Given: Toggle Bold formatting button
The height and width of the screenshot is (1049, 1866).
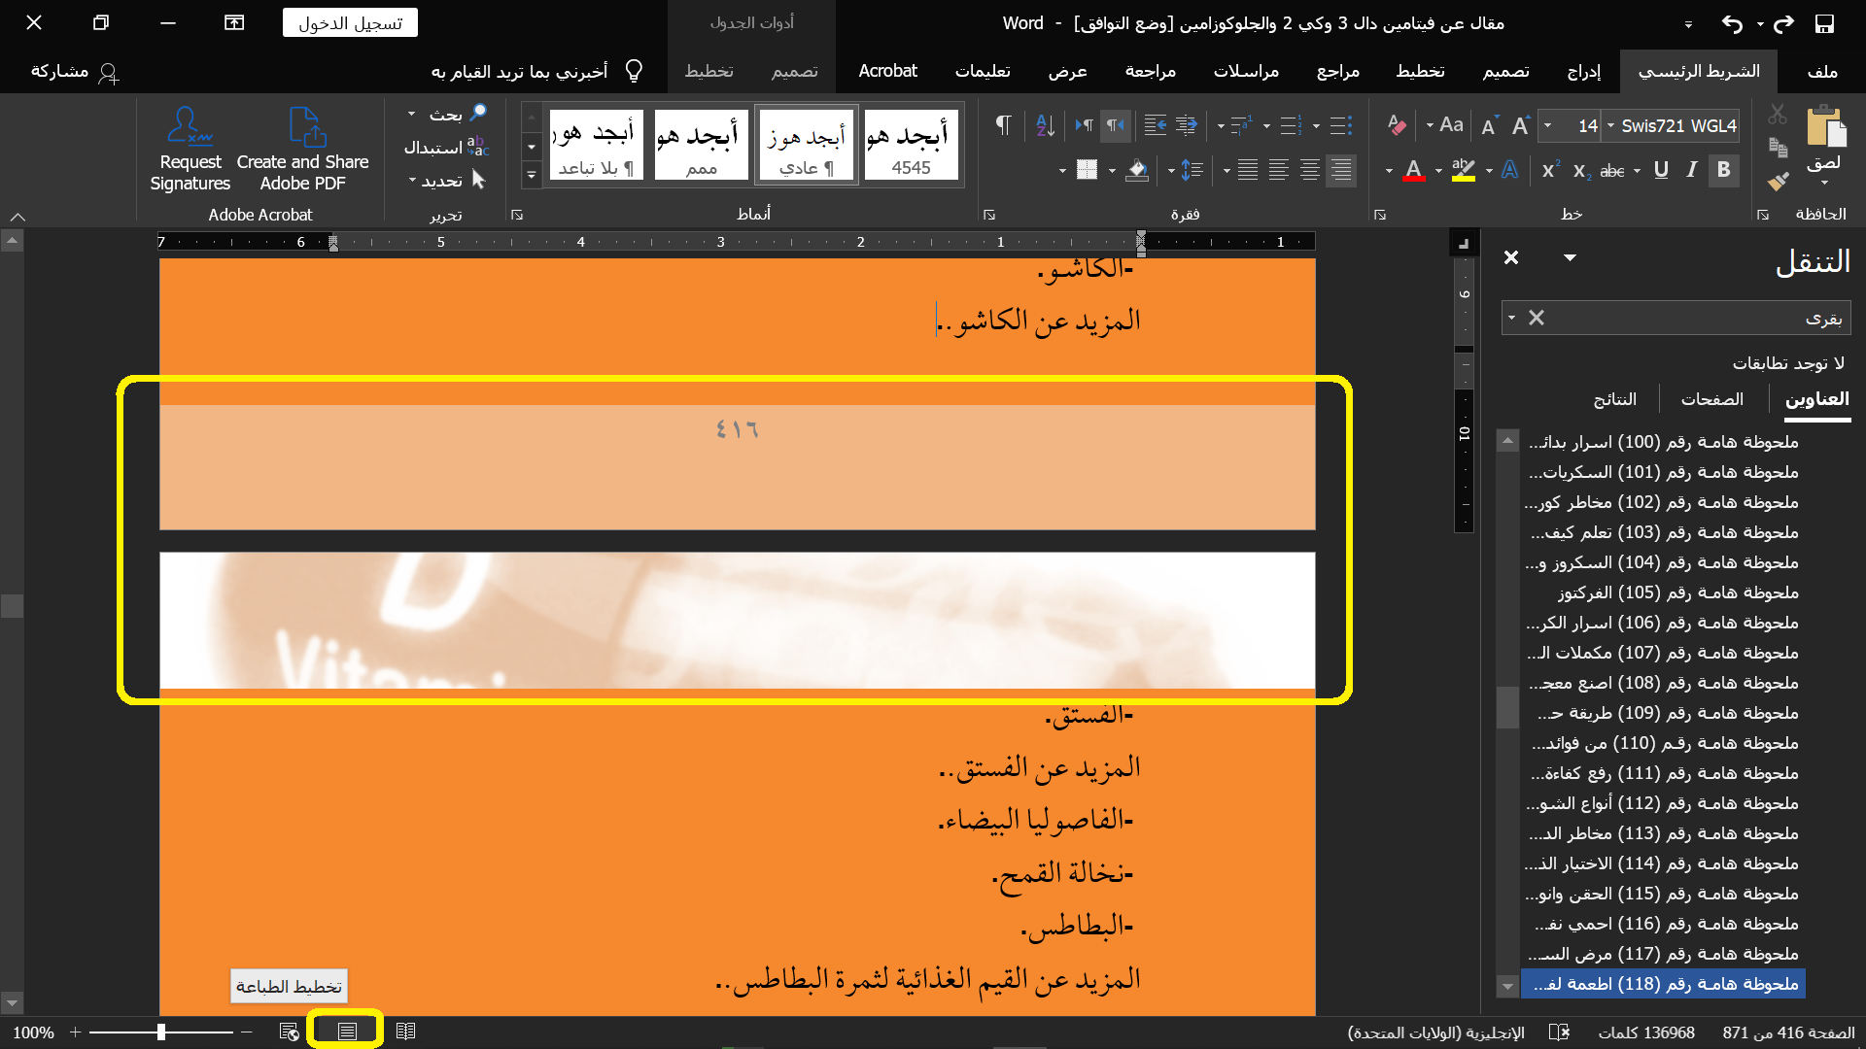Looking at the screenshot, I should [1723, 170].
